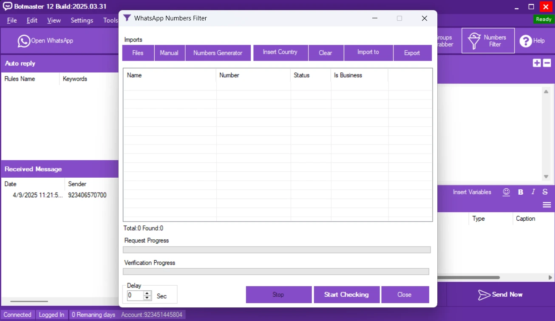Click the Open WhatsApp icon button

24,41
